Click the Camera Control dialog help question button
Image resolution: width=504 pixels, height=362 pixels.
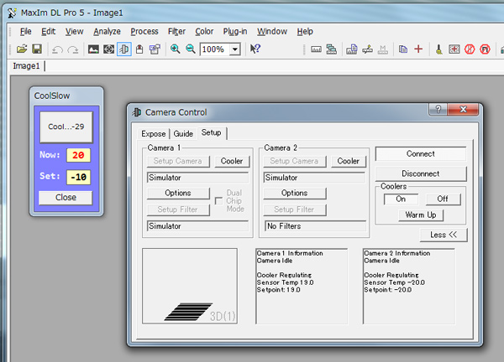pos(438,110)
